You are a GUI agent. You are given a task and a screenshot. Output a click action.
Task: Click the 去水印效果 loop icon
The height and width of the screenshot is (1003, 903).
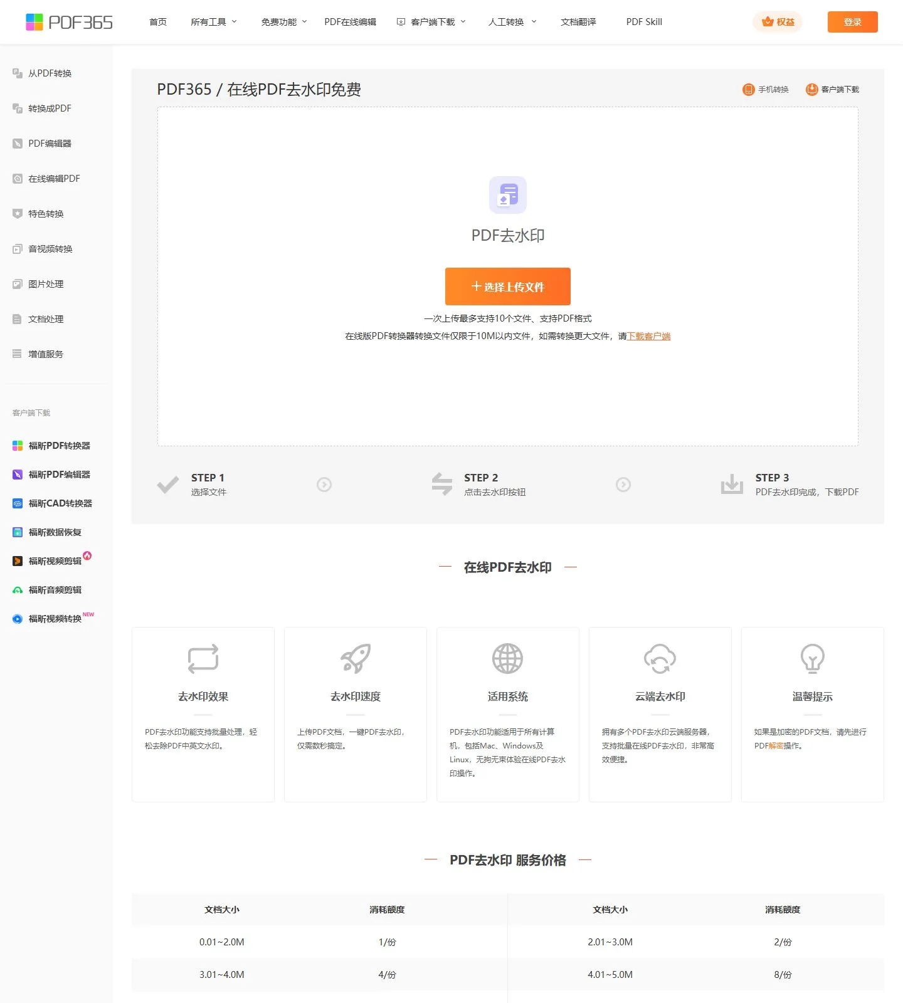203,659
